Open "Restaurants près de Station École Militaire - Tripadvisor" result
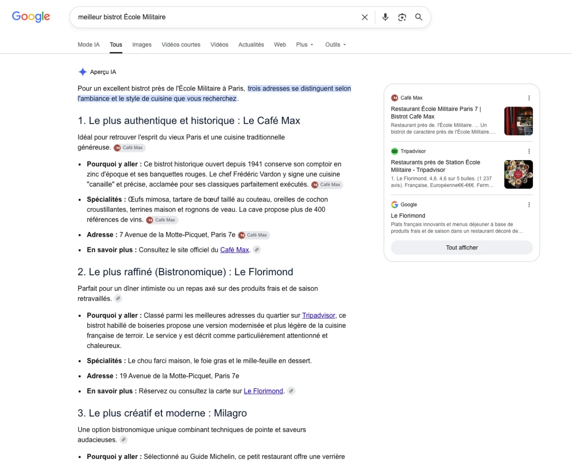Viewport: 572px width, 461px height. 436,166
